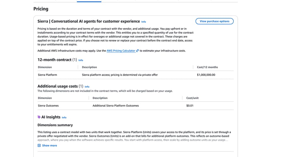Click the View purchase options button
The width and height of the screenshot is (283, 157).
214,21
